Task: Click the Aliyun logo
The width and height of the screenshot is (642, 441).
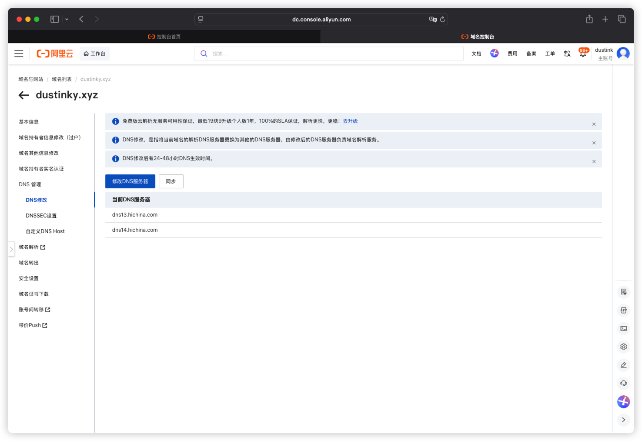Action: (55, 53)
